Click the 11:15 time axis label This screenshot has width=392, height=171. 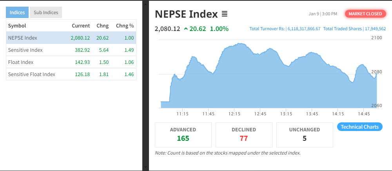(183, 114)
